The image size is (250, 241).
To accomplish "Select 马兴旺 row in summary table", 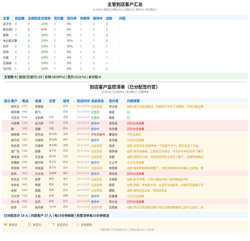I will click(125, 68).
